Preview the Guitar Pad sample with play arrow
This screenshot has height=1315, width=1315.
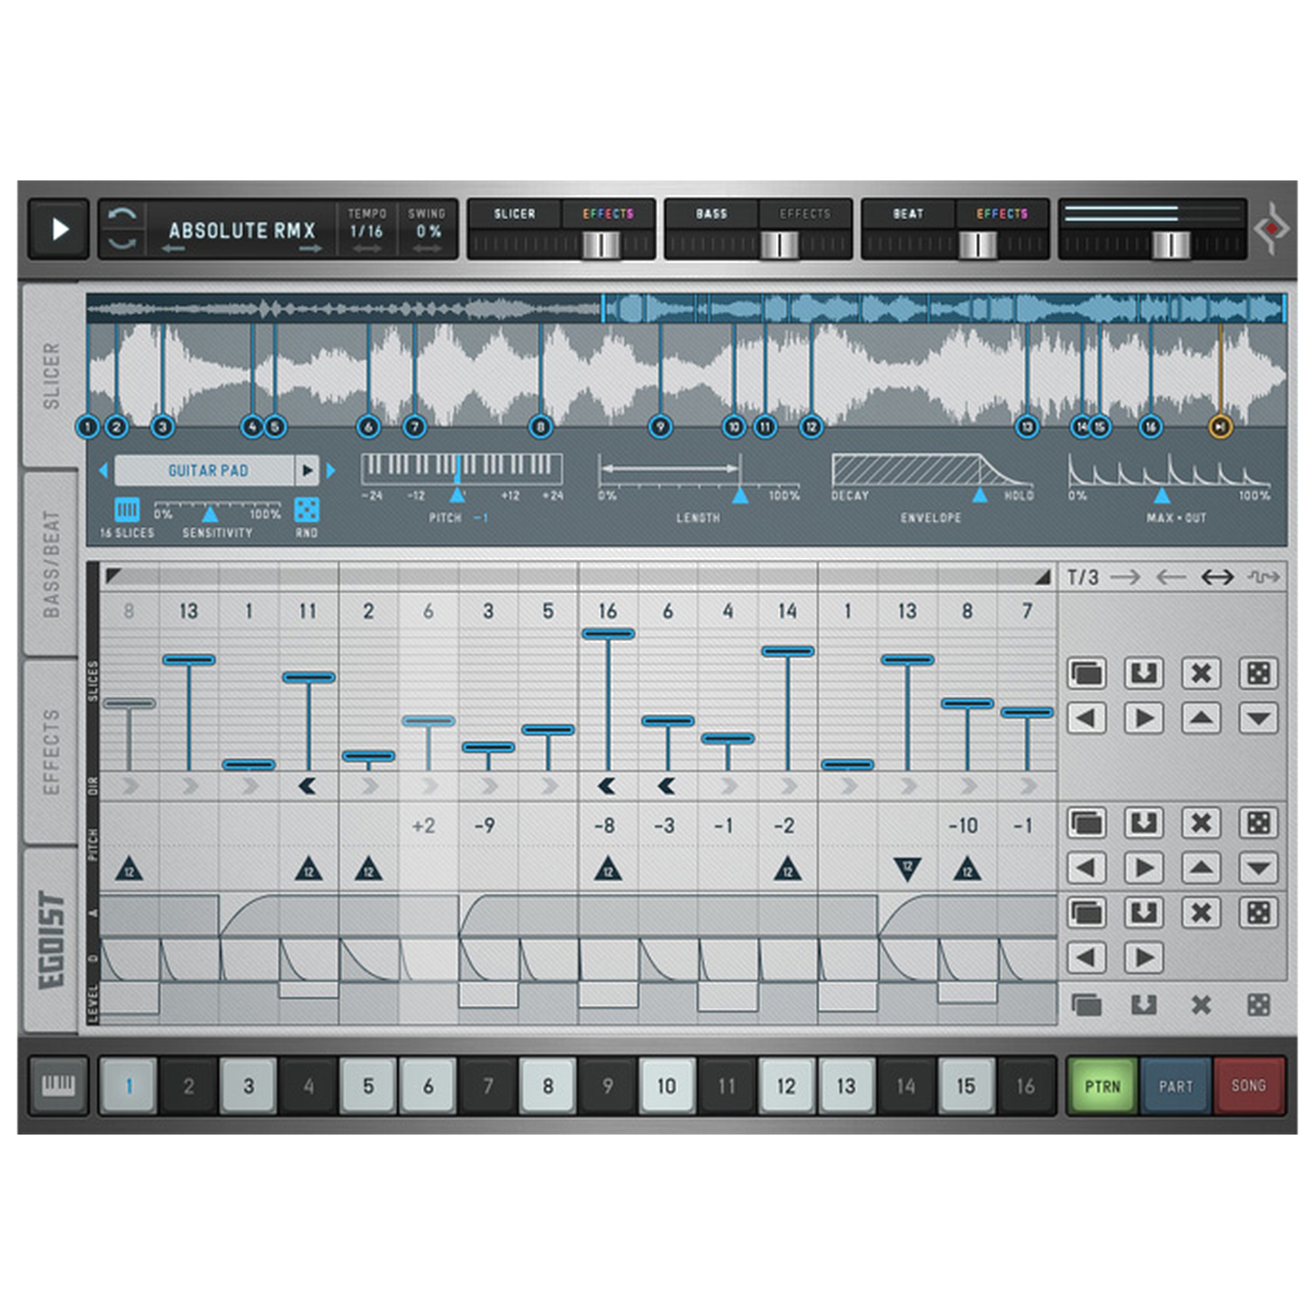coord(307,470)
